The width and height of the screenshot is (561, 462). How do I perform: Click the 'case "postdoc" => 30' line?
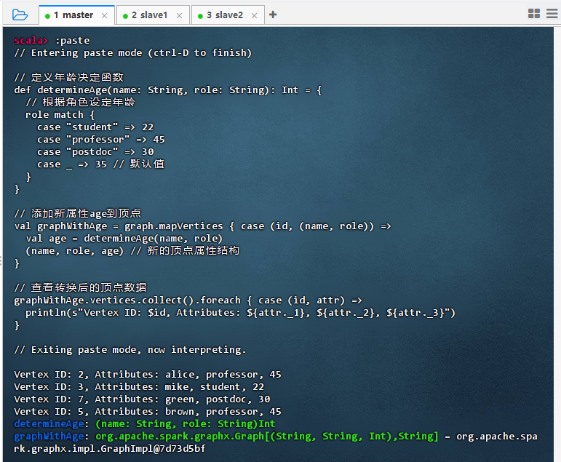tap(95, 152)
